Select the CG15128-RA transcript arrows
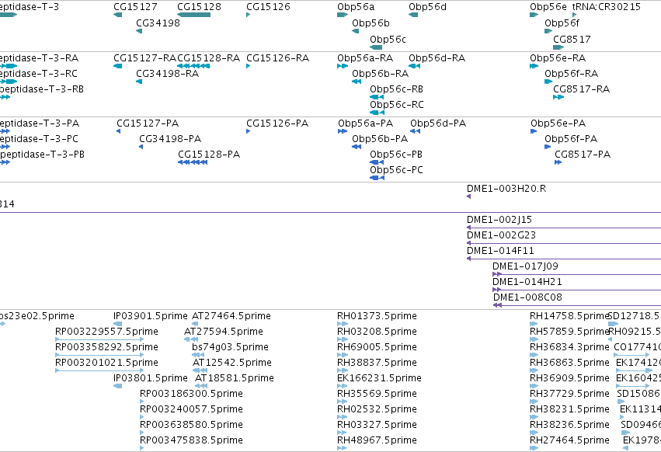The width and height of the screenshot is (661, 452). (x=193, y=66)
